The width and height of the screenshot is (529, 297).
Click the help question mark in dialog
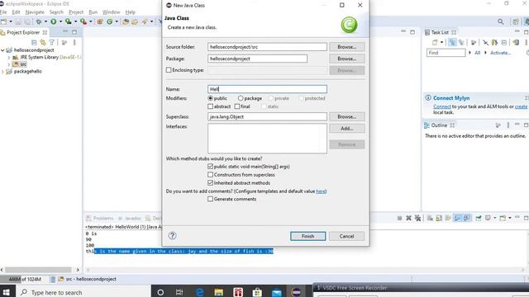[x=173, y=236]
